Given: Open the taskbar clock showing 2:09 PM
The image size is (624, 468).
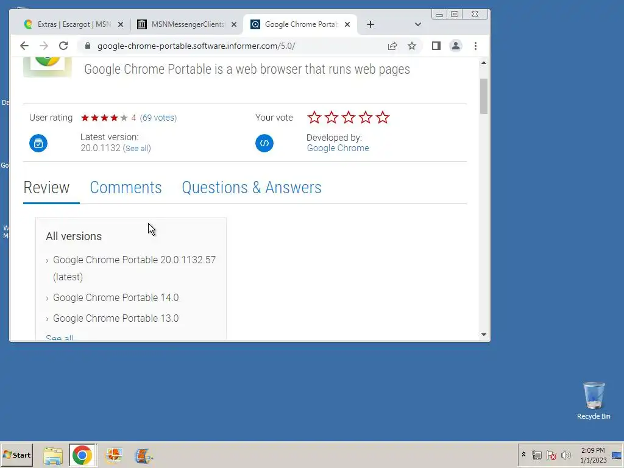Looking at the screenshot, I should click(593, 455).
